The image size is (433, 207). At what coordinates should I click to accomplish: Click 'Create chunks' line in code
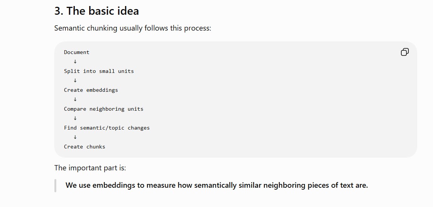[85, 147]
